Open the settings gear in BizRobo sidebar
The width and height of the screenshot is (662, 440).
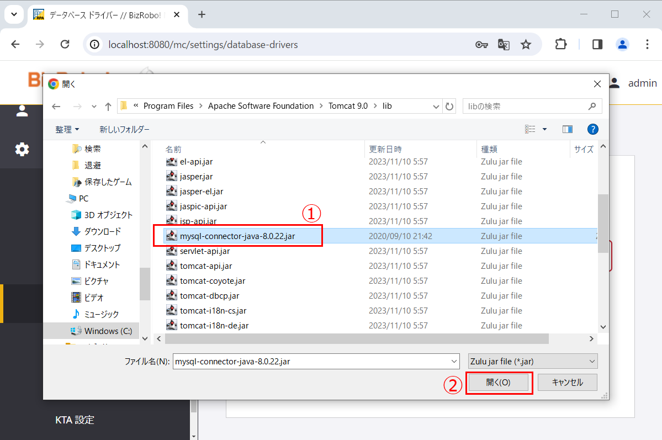click(22, 149)
